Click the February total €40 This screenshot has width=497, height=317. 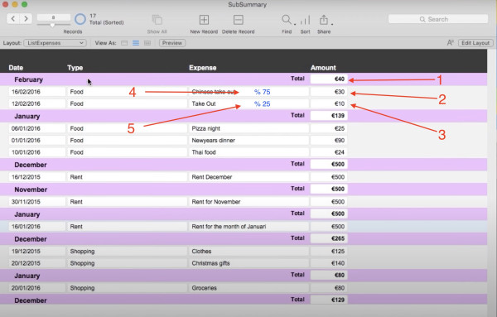tap(329, 79)
